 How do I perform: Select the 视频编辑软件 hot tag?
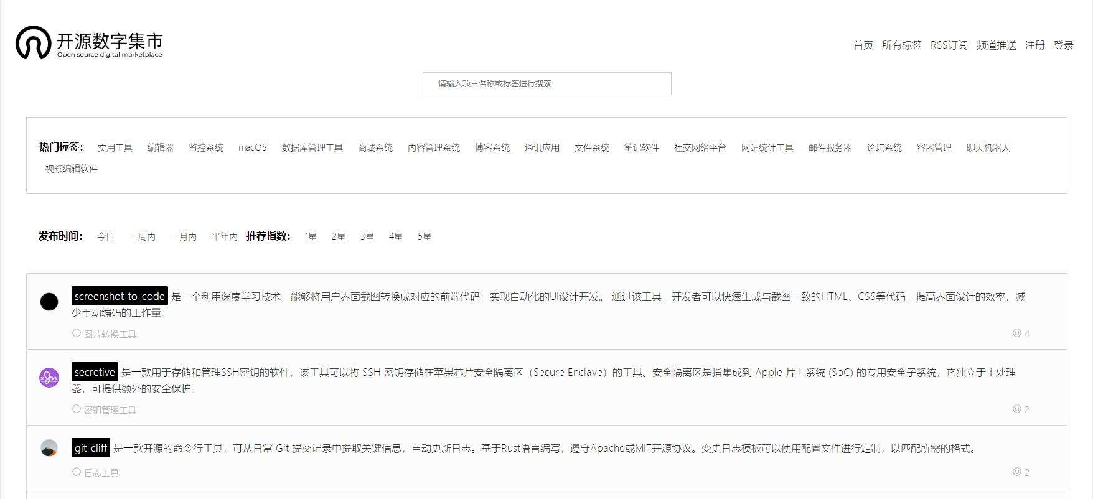pyautogui.click(x=72, y=169)
